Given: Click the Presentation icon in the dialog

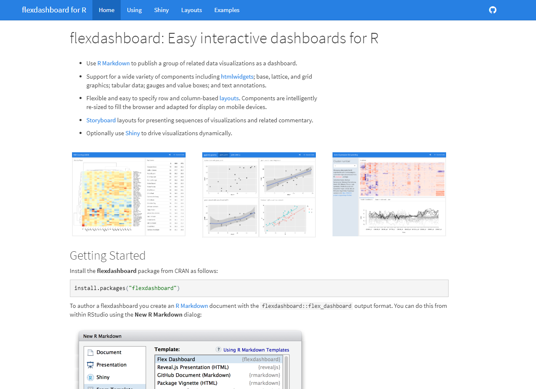Looking at the screenshot, I should [91, 365].
